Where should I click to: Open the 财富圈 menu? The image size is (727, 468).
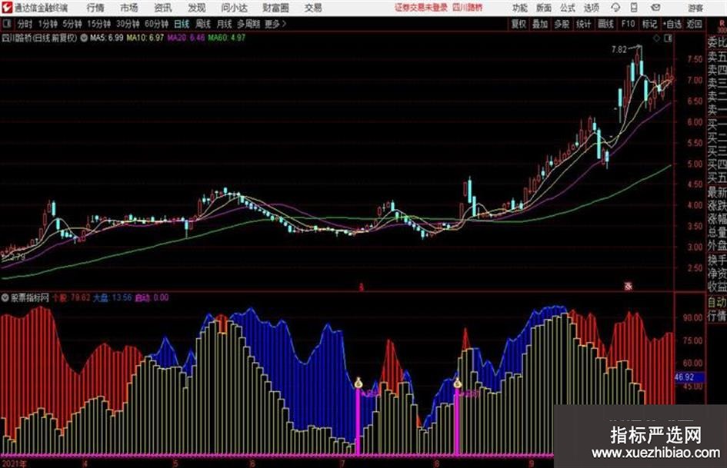tap(275, 8)
